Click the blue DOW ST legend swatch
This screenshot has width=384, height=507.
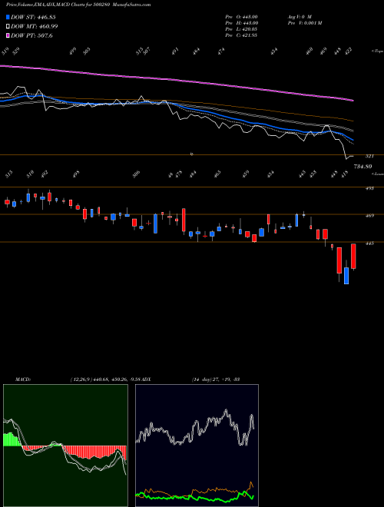pyautogui.click(x=8, y=17)
